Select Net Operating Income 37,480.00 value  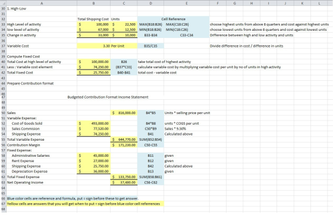(x=124, y=182)
